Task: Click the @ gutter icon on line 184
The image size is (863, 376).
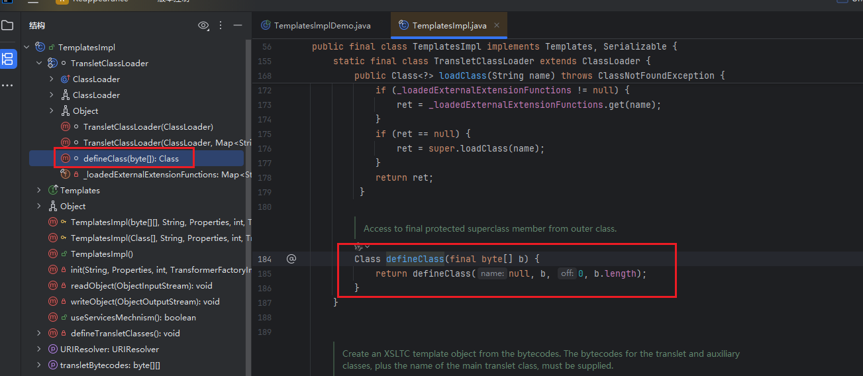Action: [291, 259]
